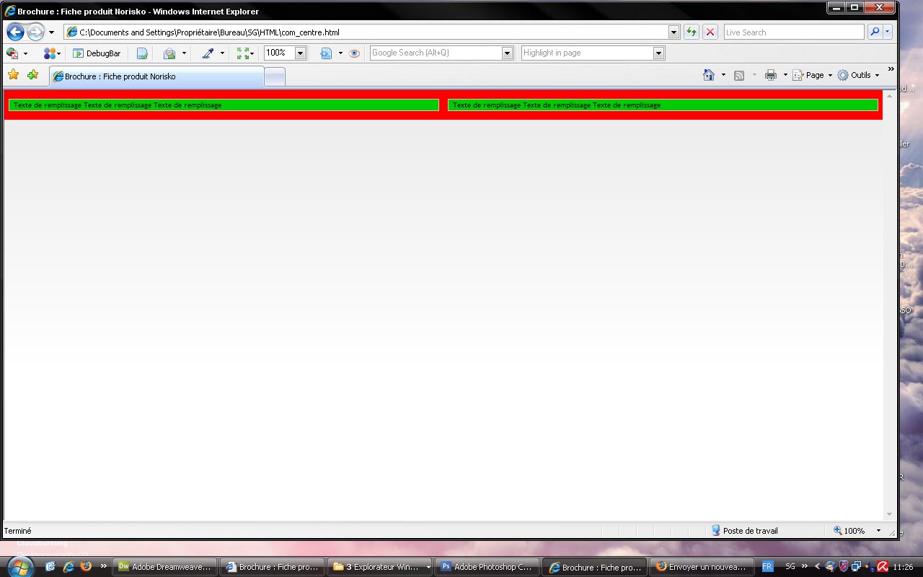Stop loading with the red X button

[710, 32]
